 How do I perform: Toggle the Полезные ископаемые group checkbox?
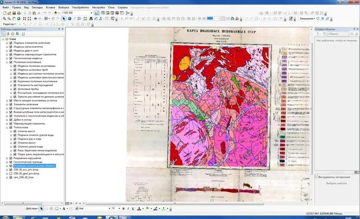coord(11,62)
